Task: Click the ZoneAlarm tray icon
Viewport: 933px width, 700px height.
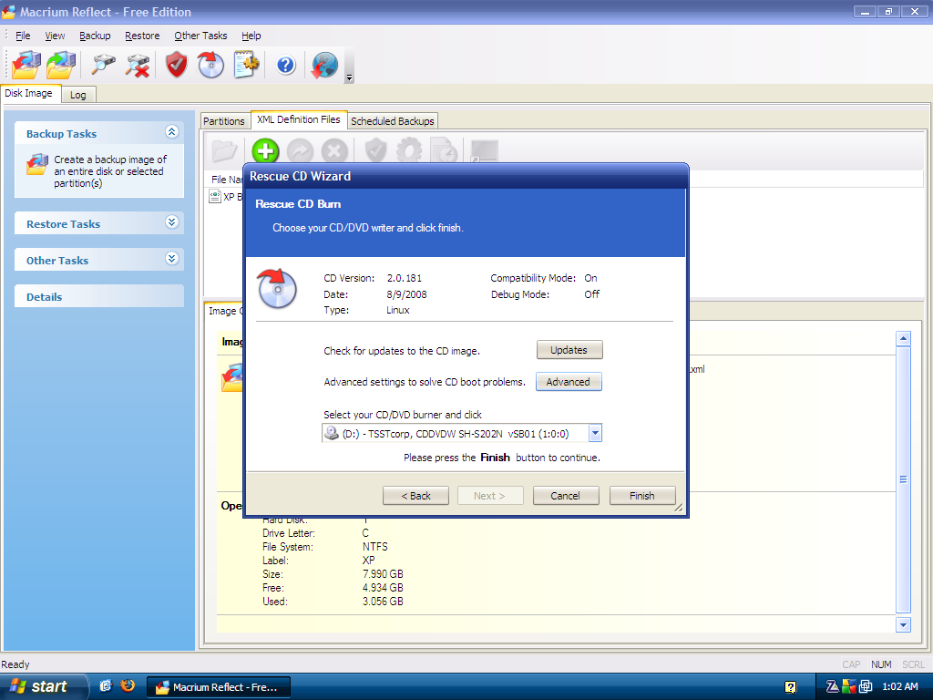Action: (833, 686)
